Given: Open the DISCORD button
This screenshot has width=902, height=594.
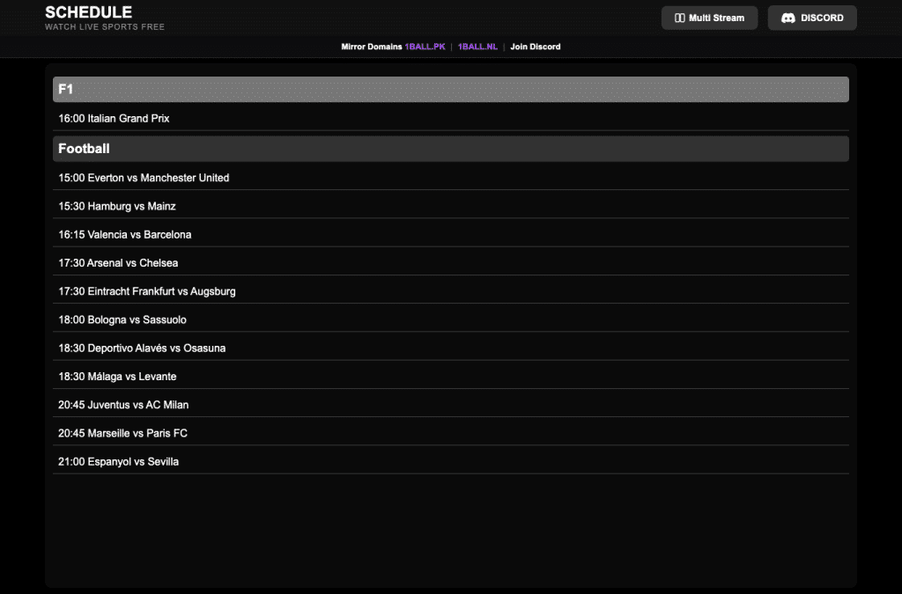Looking at the screenshot, I should [x=812, y=18].
